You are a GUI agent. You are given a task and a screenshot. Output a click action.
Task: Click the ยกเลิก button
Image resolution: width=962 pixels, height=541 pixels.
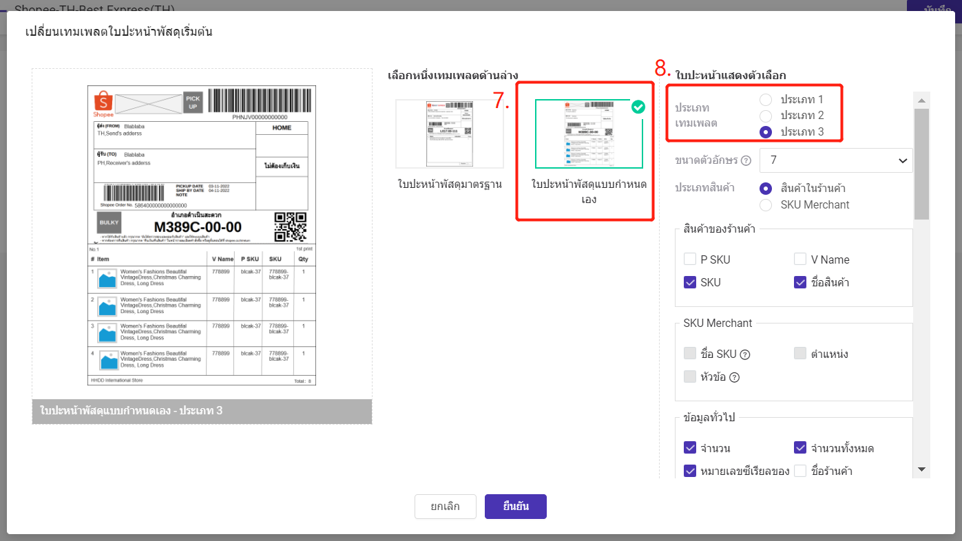click(446, 507)
